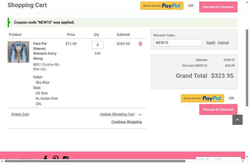Click the horizontal scrollbar at bottom
The height and width of the screenshot is (163, 249).
coord(95,161)
